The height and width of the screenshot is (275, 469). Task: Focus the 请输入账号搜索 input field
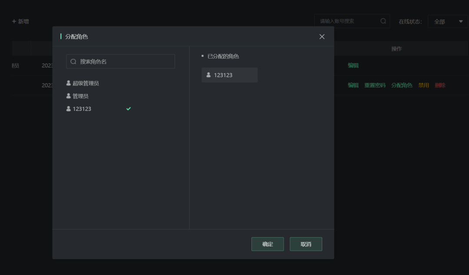click(x=347, y=21)
